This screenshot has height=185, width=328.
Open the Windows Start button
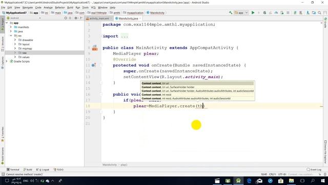[x=323, y=180]
